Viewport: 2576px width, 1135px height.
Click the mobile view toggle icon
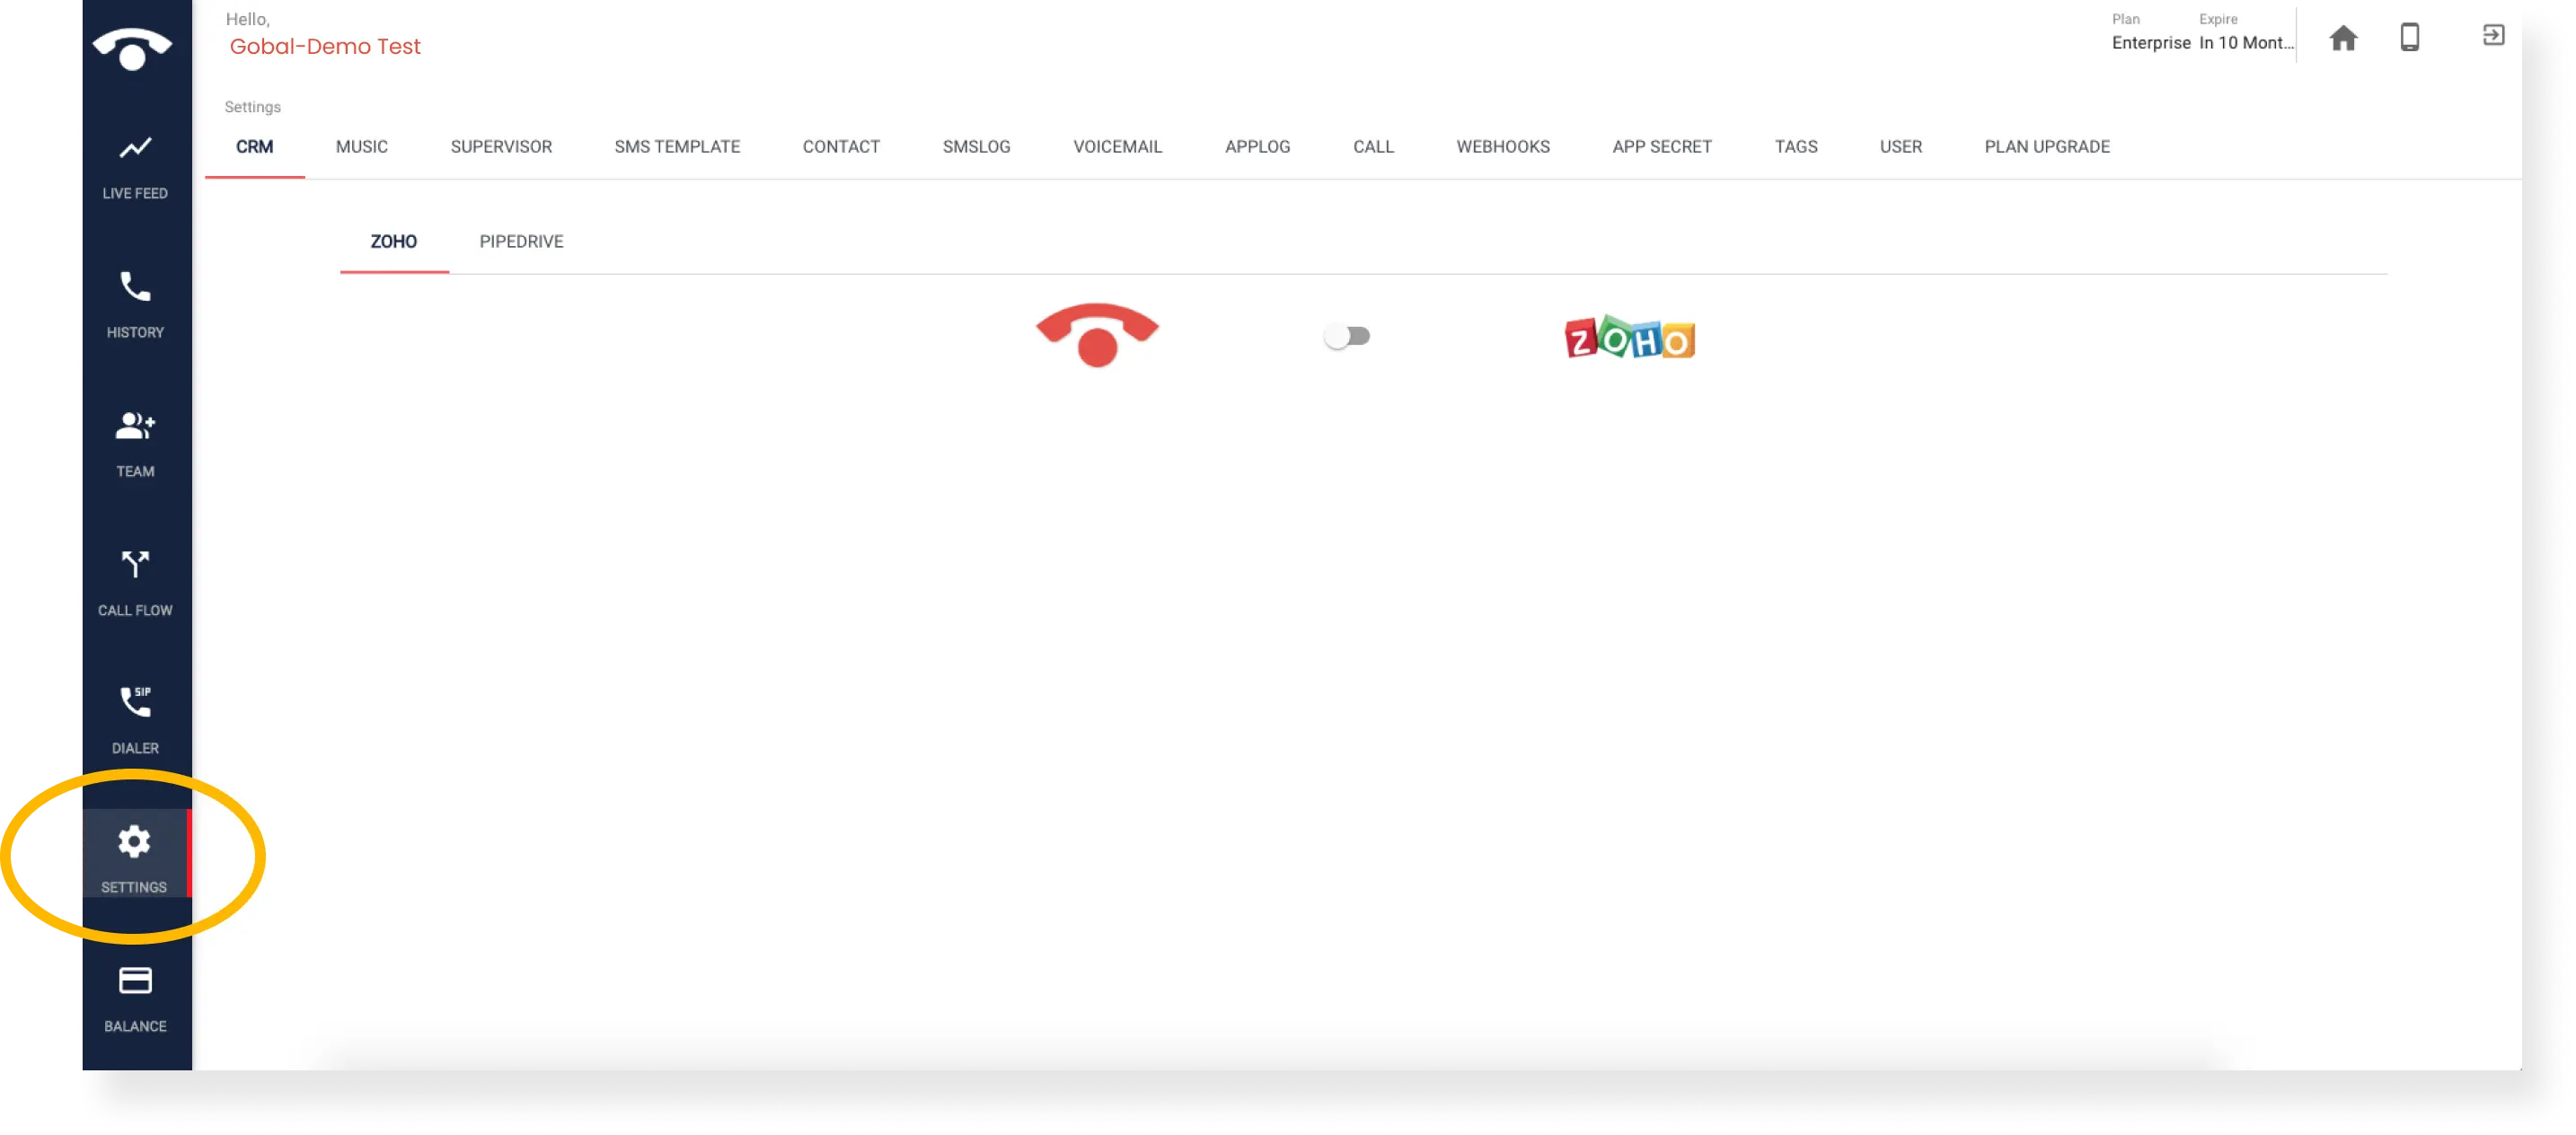click(x=2410, y=36)
